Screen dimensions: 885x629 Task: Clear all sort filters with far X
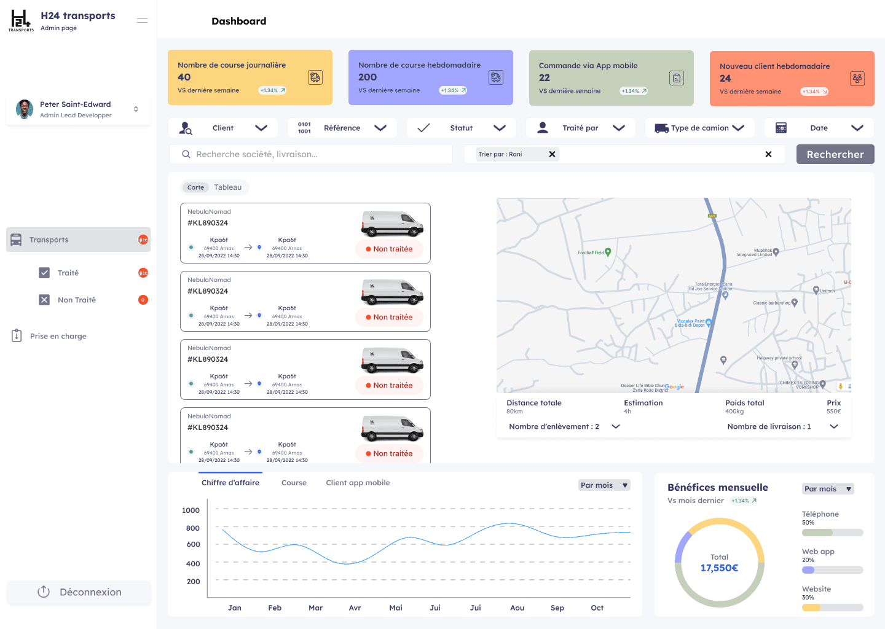point(768,154)
